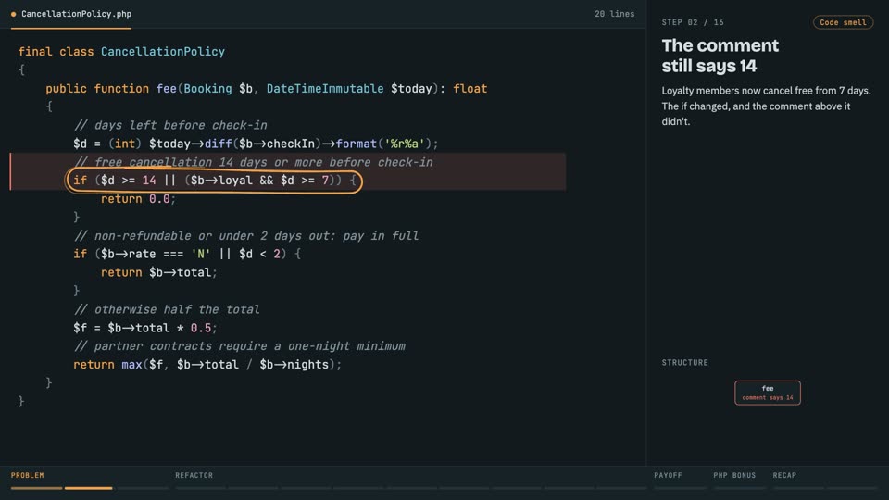Click the 'fee' node in Structure diagram
This screenshot has width=889, height=500.
[768, 393]
